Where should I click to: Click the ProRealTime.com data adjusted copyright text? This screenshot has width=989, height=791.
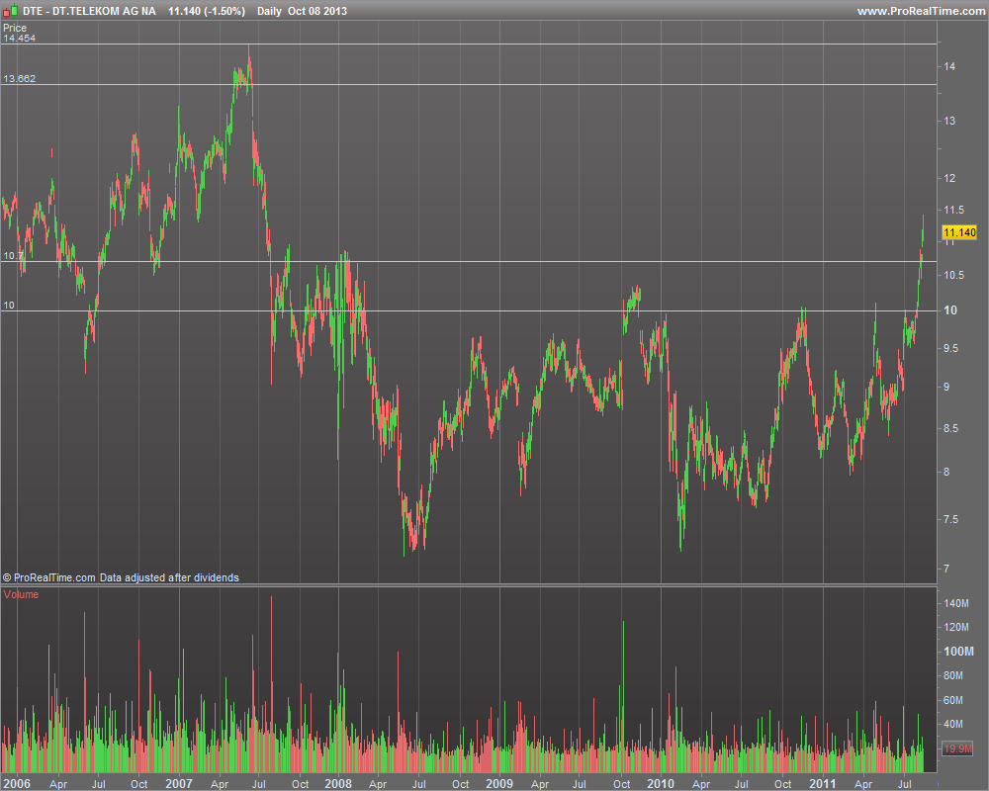pos(121,577)
